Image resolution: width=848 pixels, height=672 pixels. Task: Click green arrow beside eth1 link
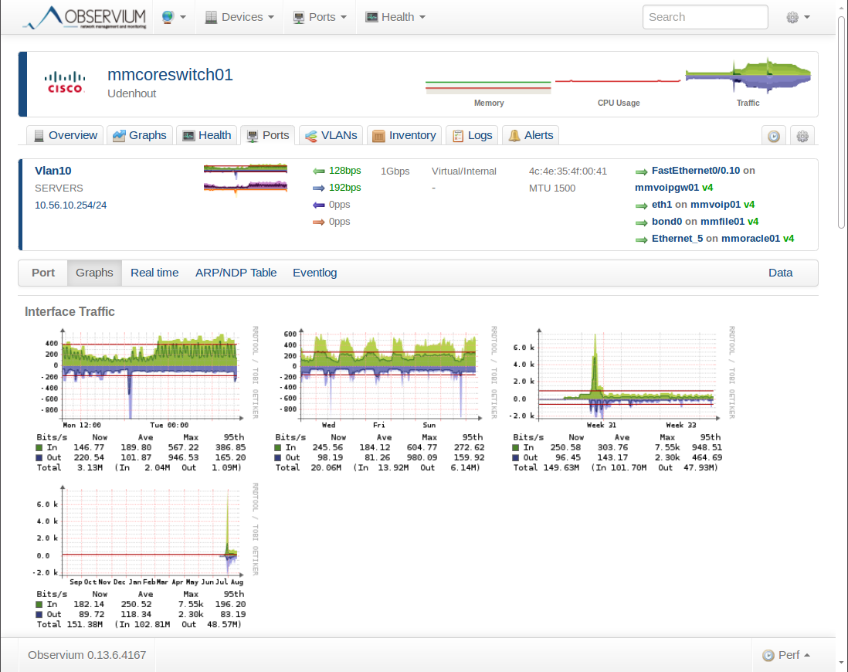click(x=642, y=205)
